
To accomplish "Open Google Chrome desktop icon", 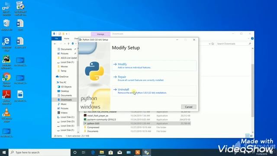I will click(7, 80).
